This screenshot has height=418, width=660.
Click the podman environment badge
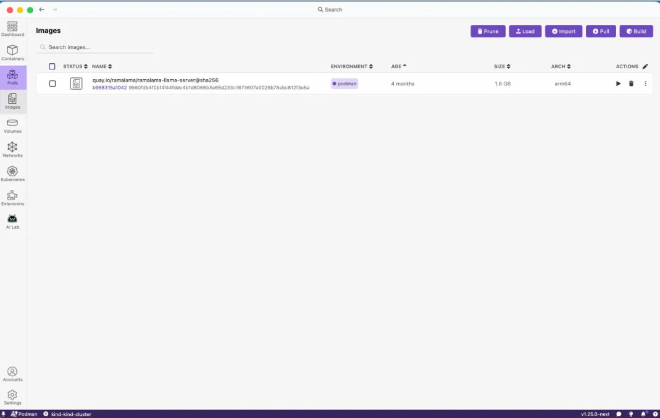[x=344, y=84]
